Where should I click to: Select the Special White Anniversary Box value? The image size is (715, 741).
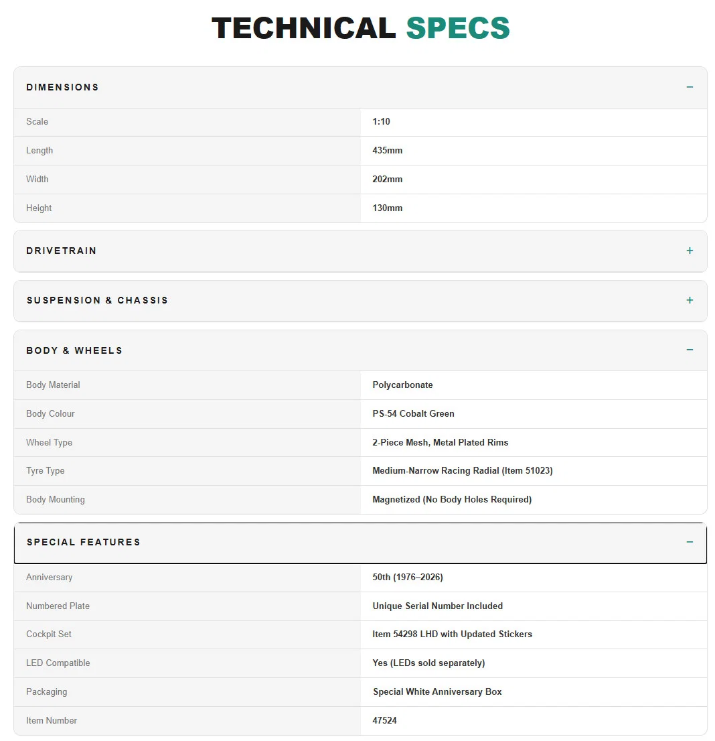click(437, 691)
